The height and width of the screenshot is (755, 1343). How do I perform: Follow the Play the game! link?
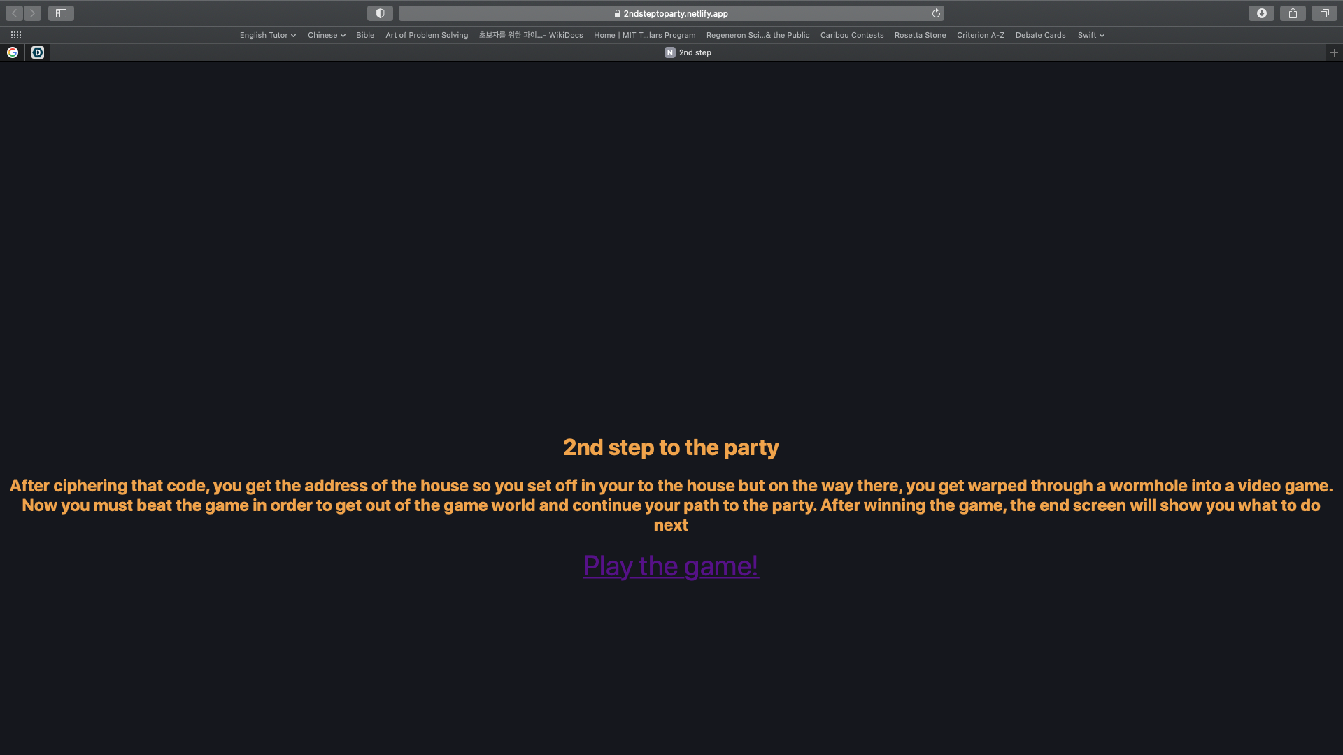click(x=671, y=566)
